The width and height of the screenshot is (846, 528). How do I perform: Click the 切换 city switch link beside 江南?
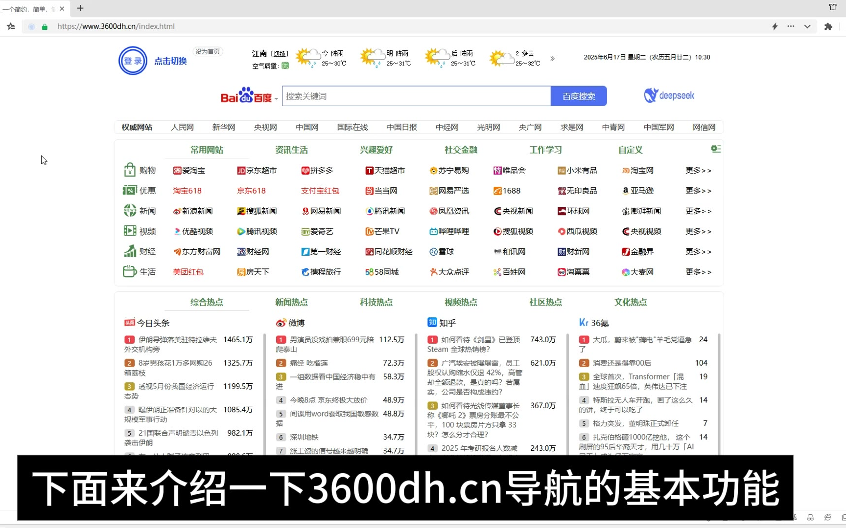(280, 53)
